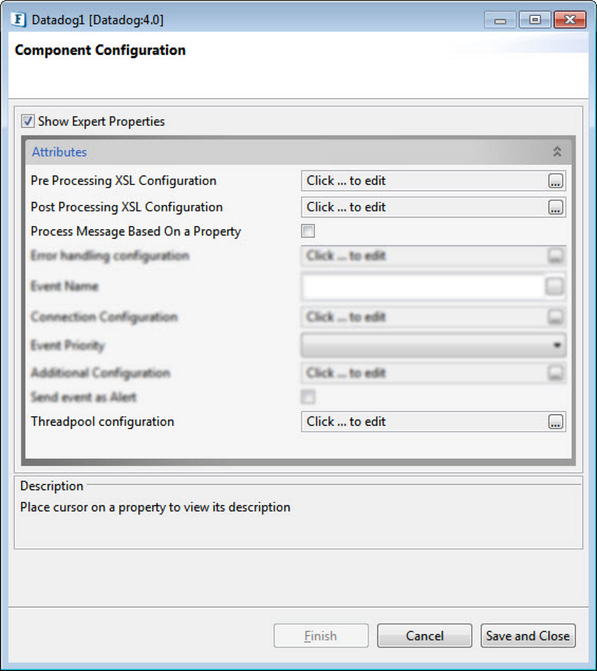Collapse the Attributes section
Viewport: 597px width, 671px height.
[x=557, y=151]
